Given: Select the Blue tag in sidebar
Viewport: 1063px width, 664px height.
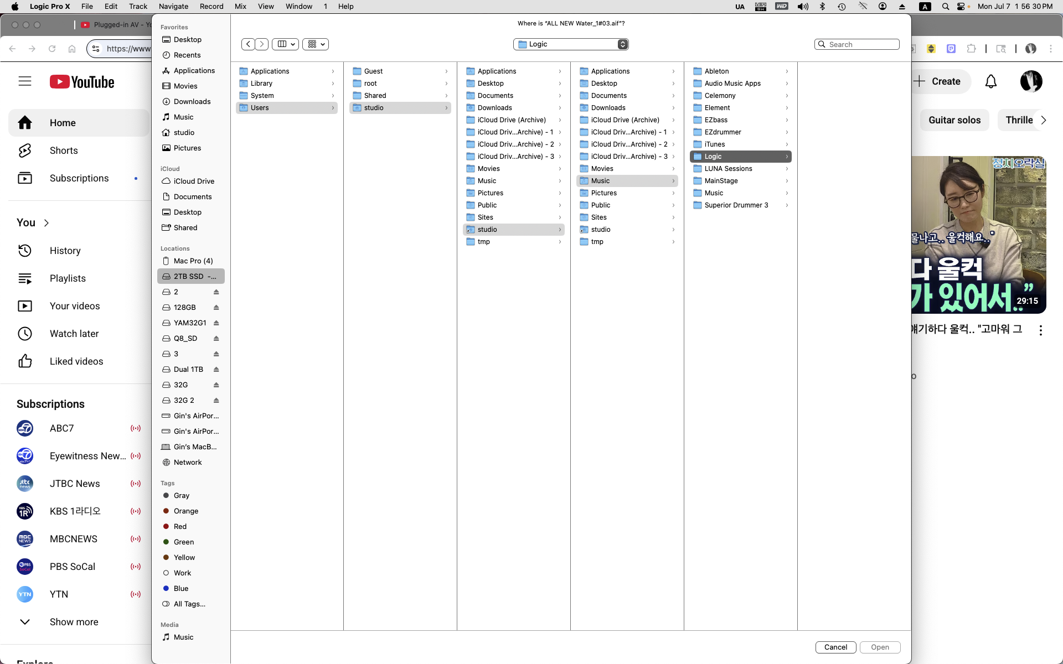Looking at the screenshot, I should tap(180, 589).
